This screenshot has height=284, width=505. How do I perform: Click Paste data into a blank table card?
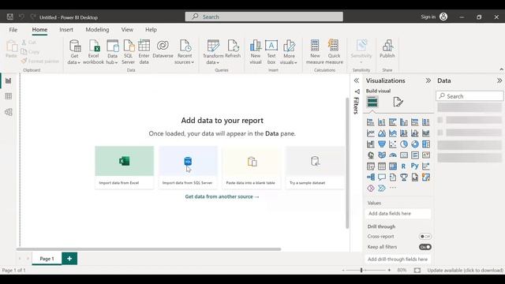point(252,167)
